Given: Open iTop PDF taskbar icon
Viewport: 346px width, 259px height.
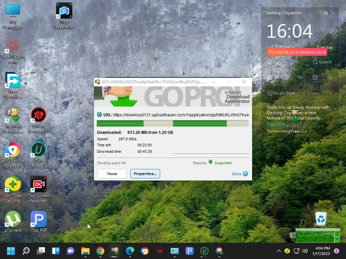Looking at the screenshot, I should click(189, 251).
